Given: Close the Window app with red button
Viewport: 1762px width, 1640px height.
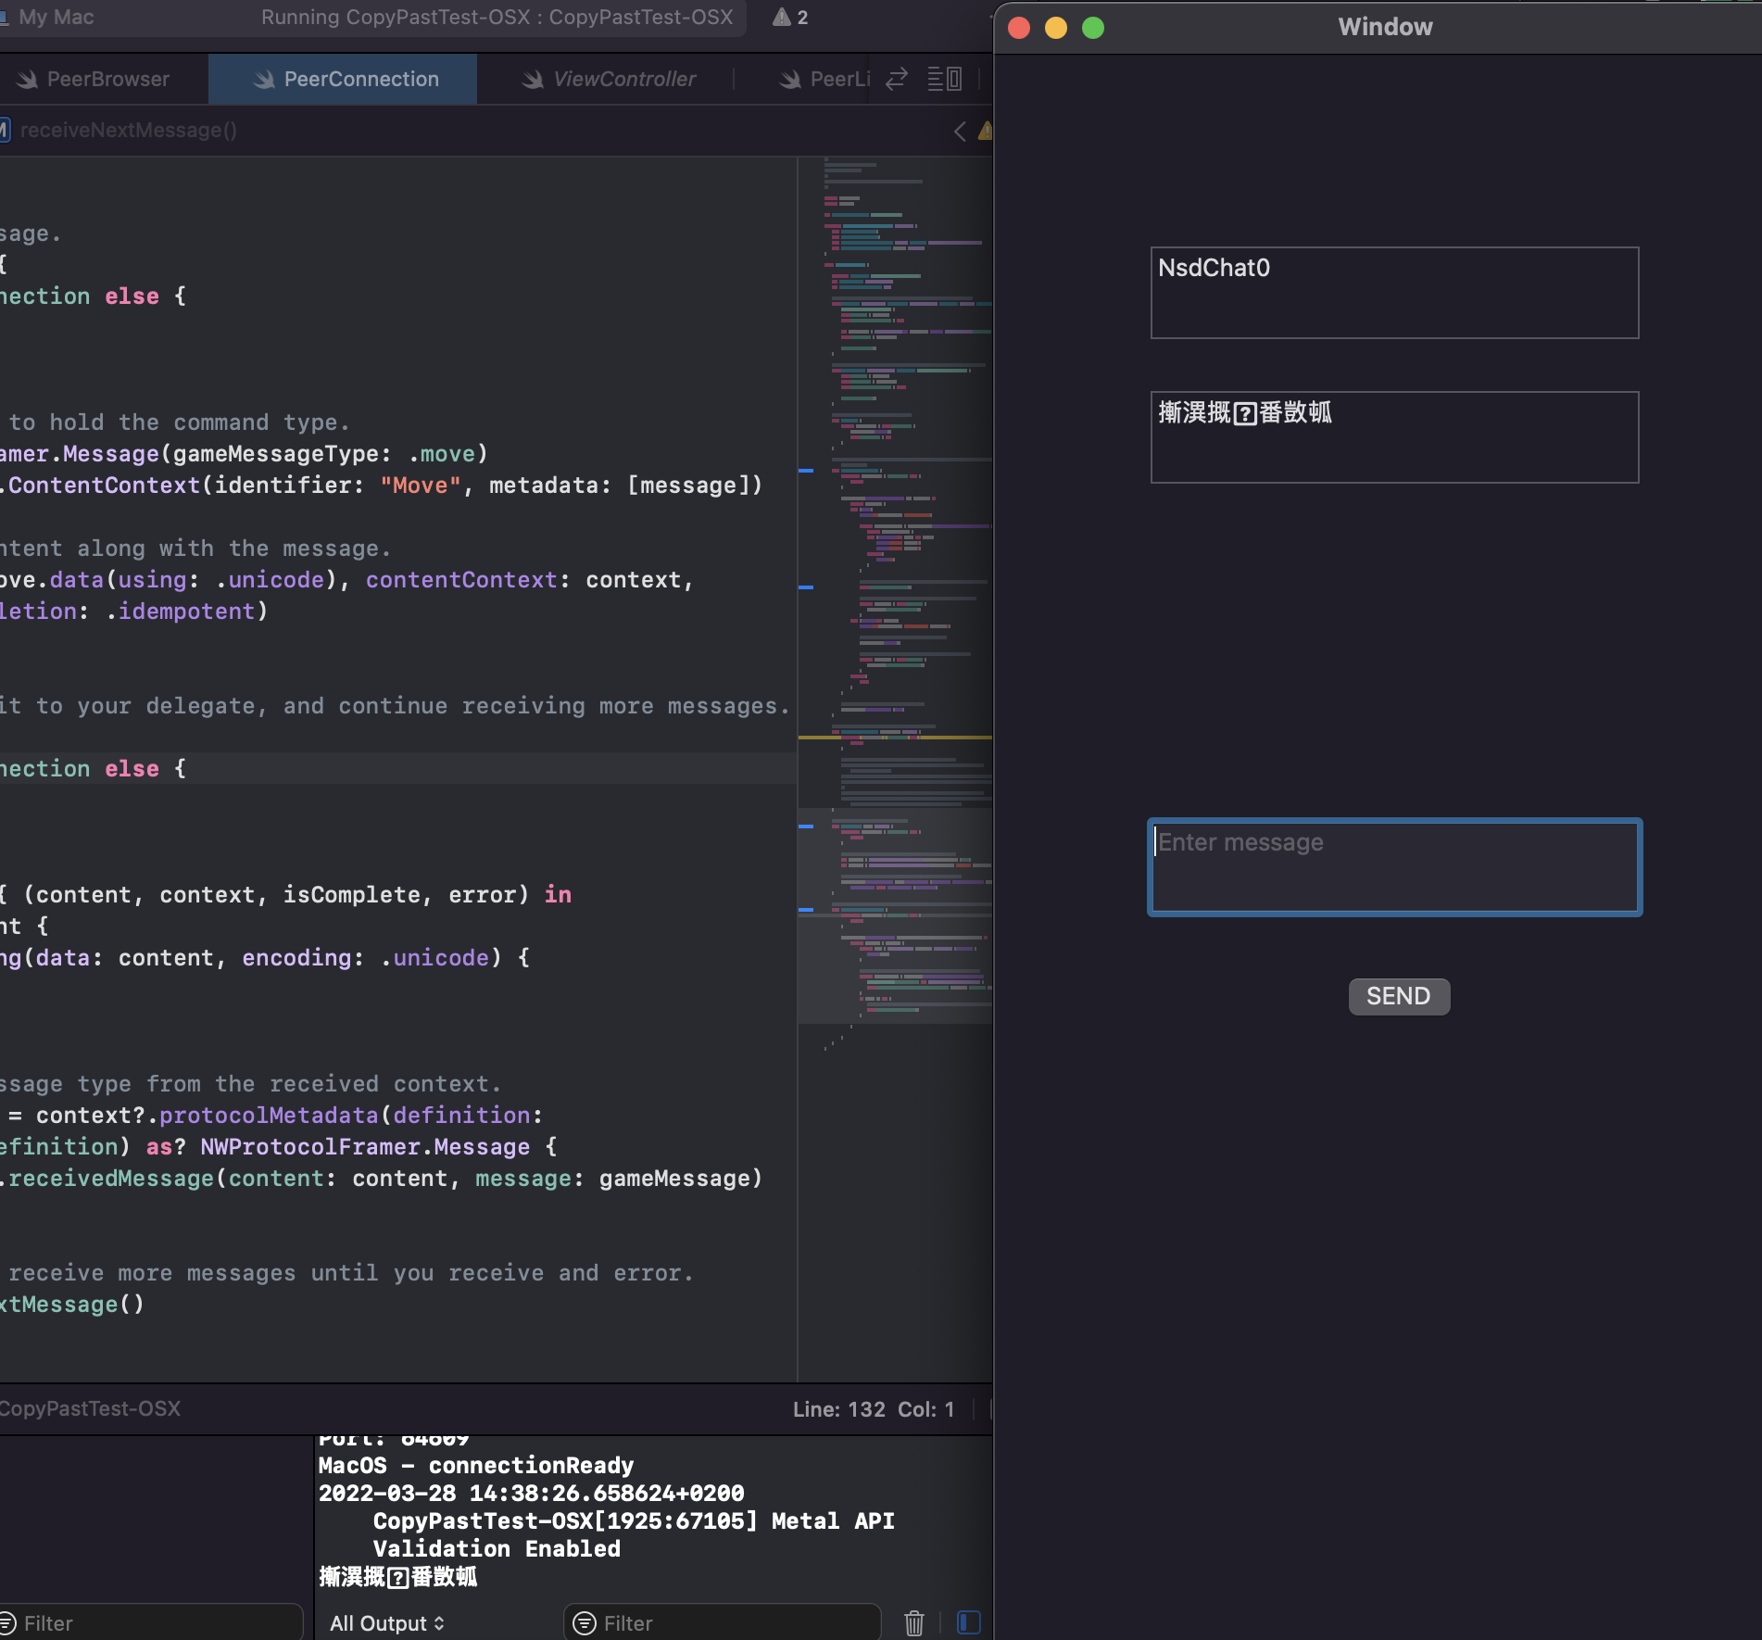Looking at the screenshot, I should (1019, 28).
